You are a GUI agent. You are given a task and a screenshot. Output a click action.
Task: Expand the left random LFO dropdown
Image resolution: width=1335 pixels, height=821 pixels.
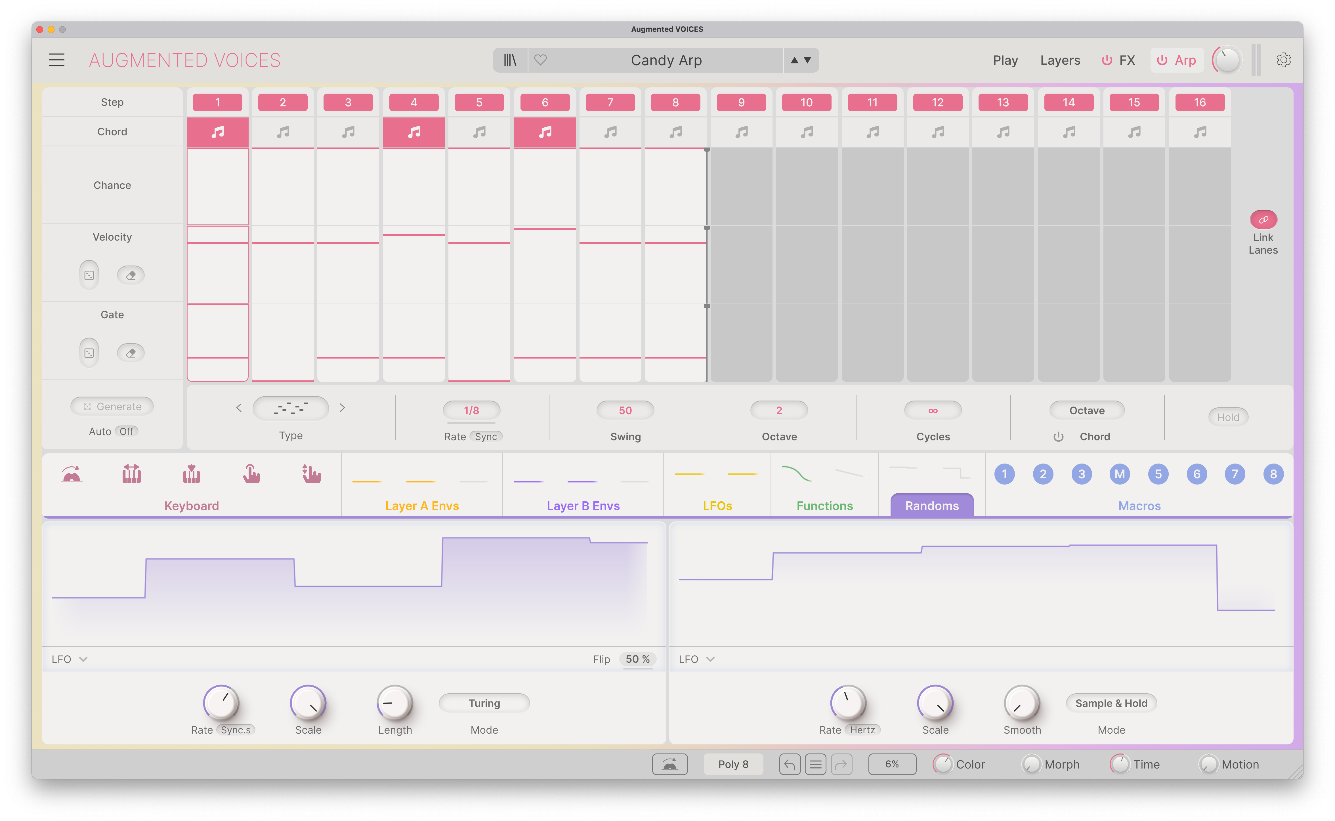70,659
